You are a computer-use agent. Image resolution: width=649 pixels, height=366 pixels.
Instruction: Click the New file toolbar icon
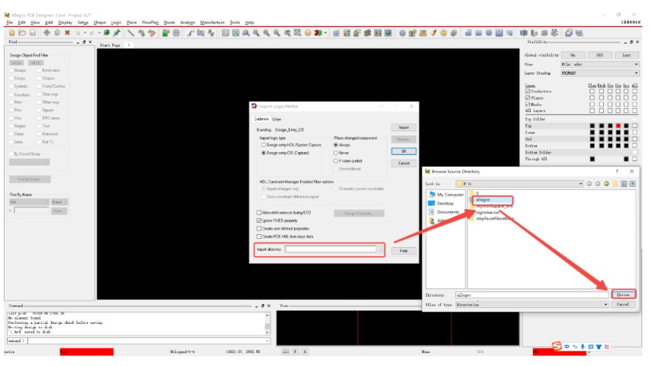(x=11, y=32)
